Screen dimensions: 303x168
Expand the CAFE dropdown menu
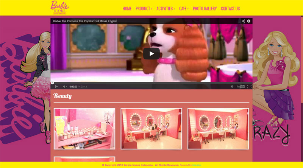click(x=184, y=9)
